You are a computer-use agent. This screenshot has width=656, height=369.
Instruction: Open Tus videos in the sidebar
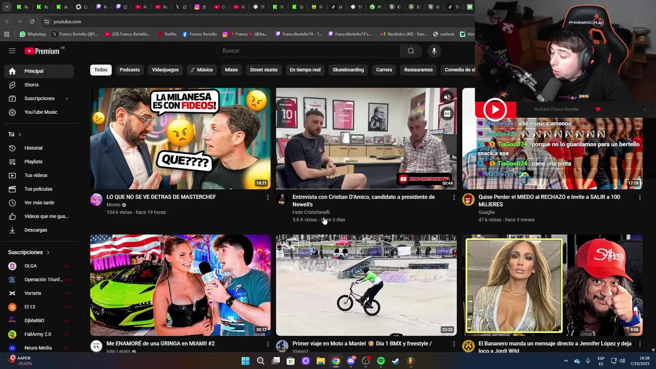(39, 175)
